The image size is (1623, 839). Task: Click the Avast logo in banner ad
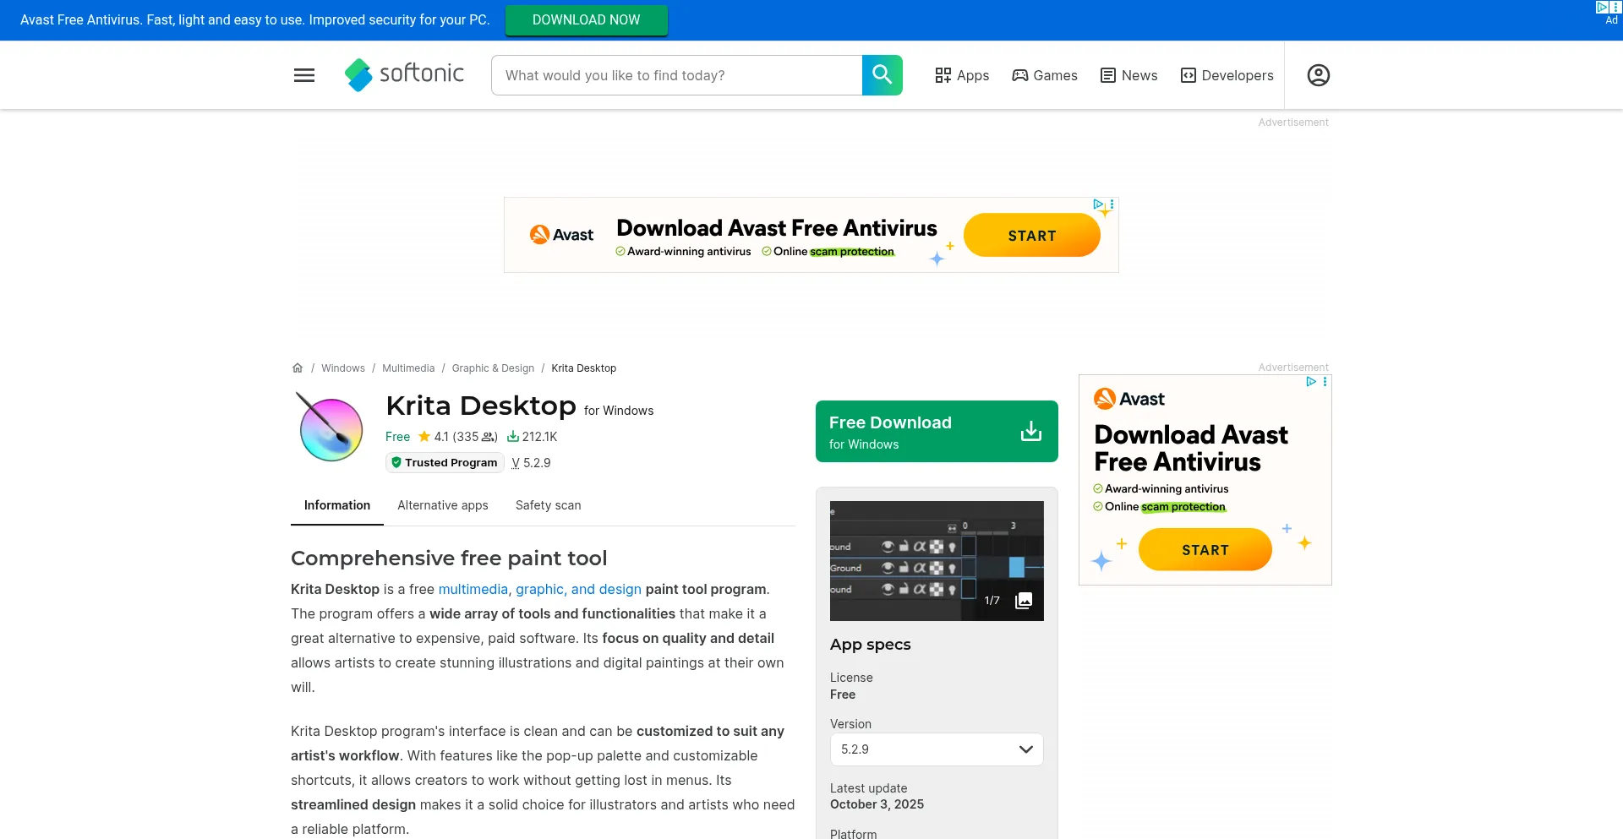(561, 234)
